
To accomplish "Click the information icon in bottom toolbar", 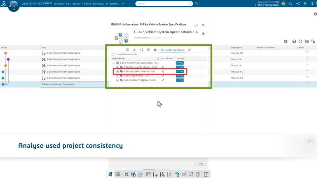I will click(x=191, y=174).
